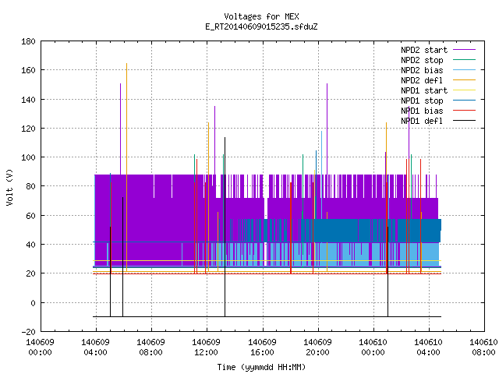Click the -20 y-axis tick label
This screenshot has height=374, width=499.
click(x=28, y=332)
